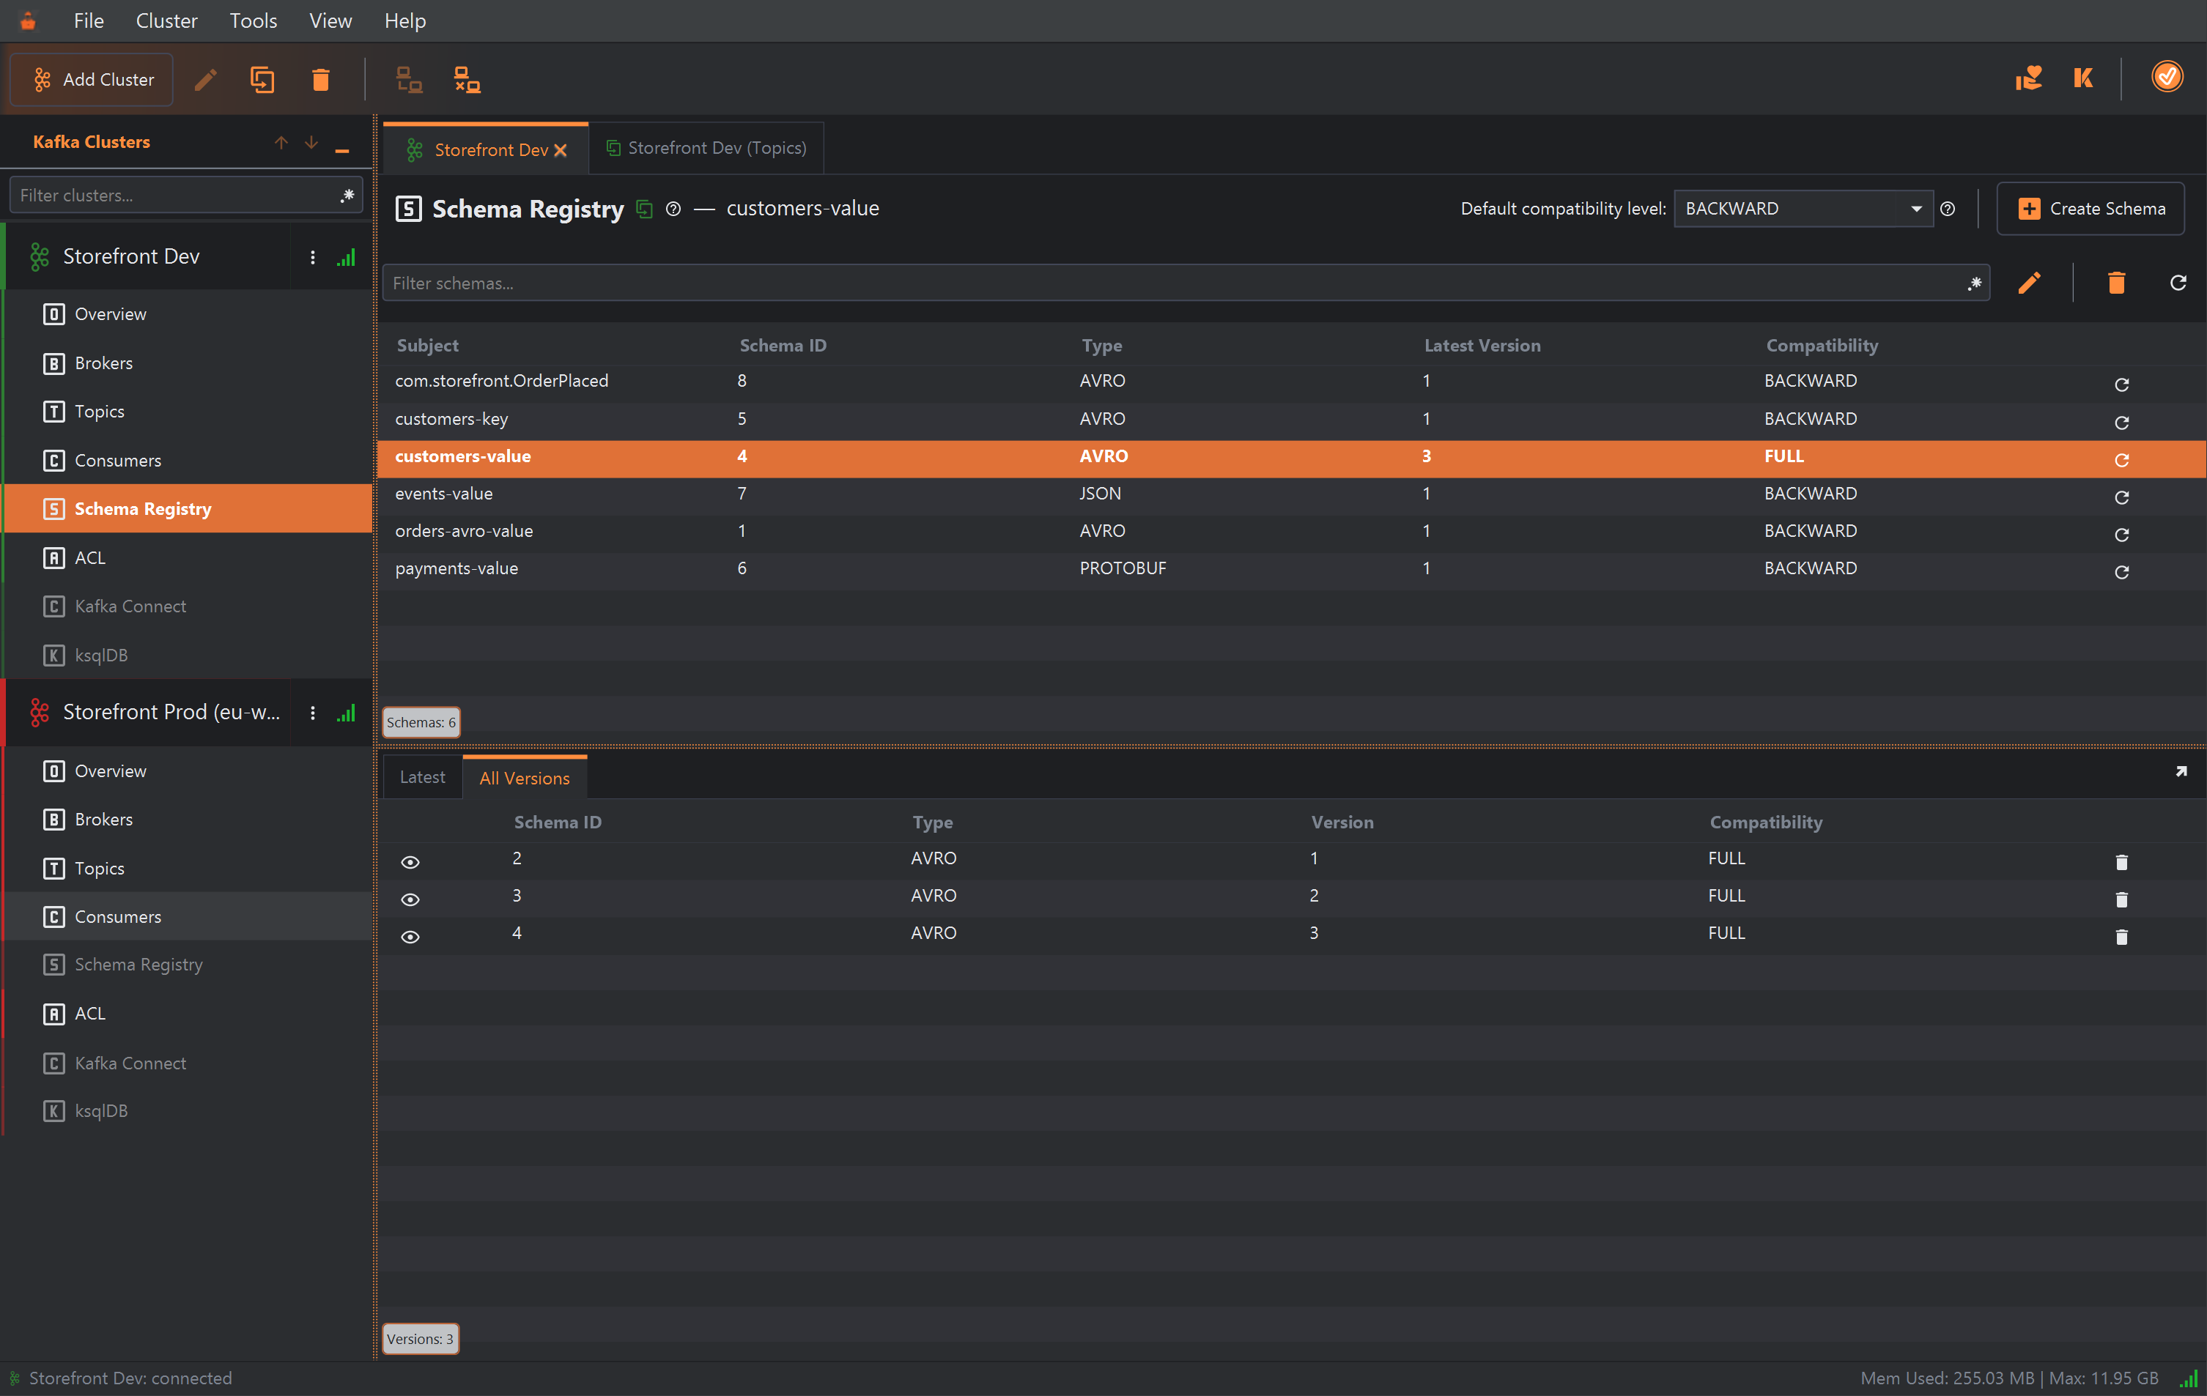The image size is (2207, 1396).
Task: Open the Tools menu
Action: tap(253, 21)
